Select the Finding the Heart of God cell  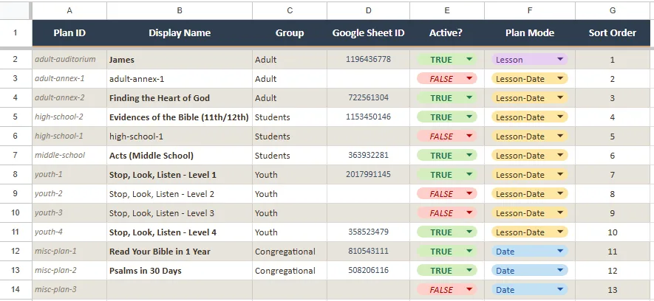click(180, 98)
